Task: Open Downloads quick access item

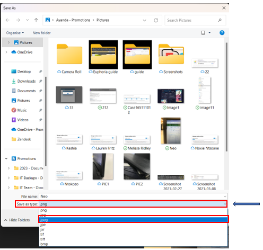Action: 24,81
